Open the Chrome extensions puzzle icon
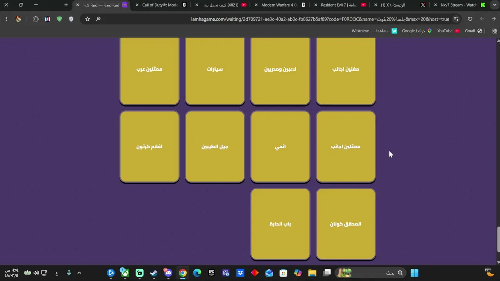 (36, 19)
